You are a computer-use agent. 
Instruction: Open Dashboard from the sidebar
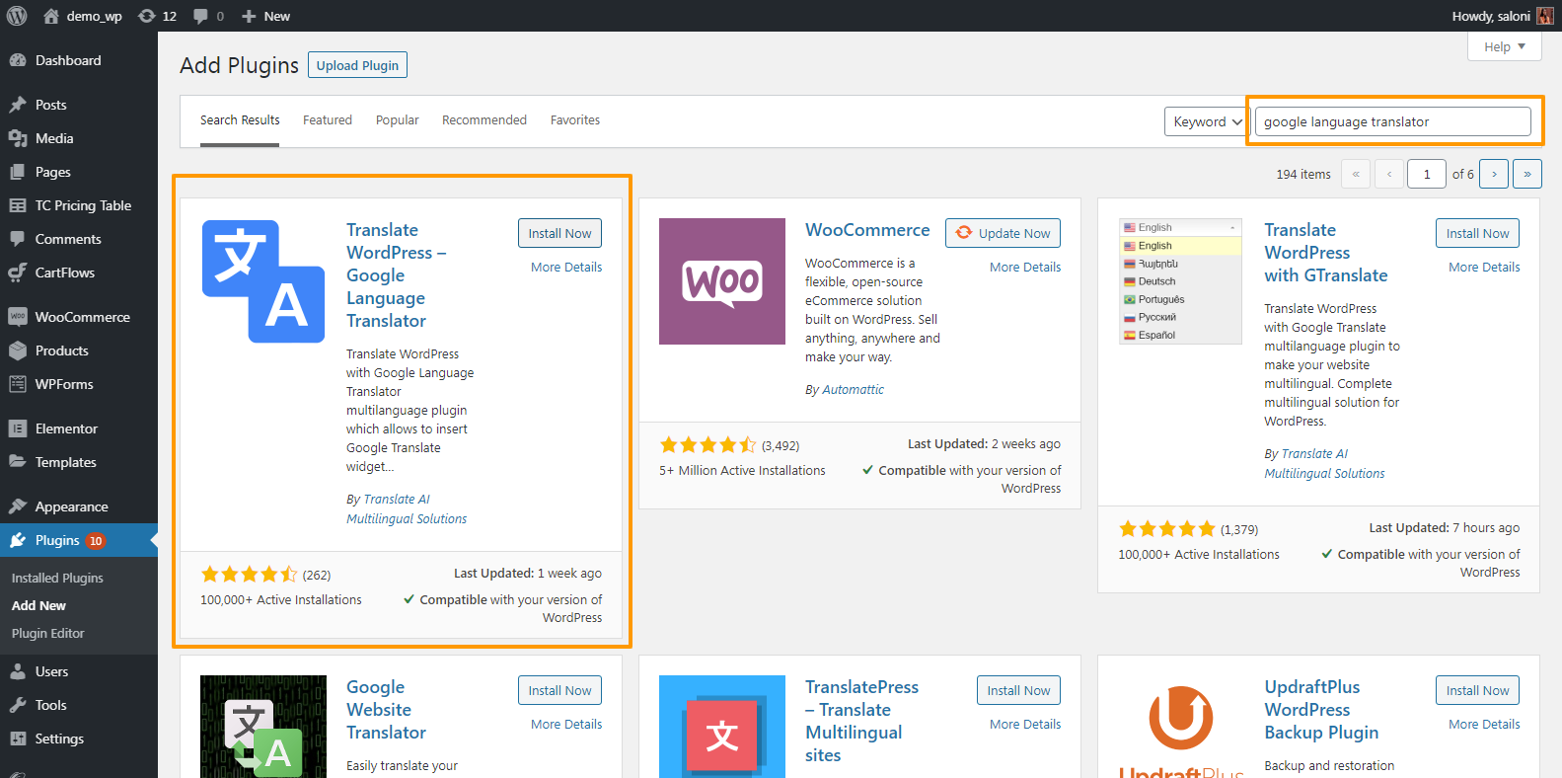79,60
